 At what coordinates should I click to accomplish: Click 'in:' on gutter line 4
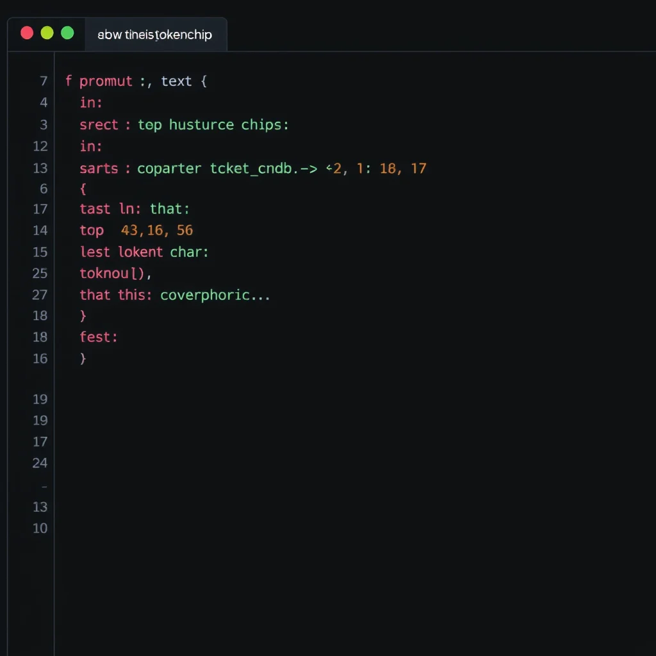(x=91, y=102)
